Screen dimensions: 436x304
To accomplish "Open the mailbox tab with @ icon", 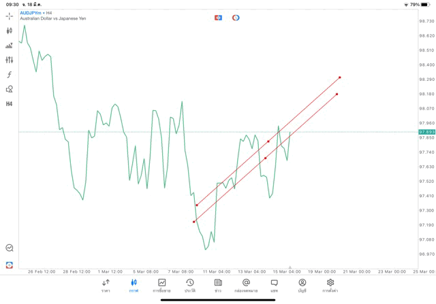I will pyautogui.click(x=246, y=286).
